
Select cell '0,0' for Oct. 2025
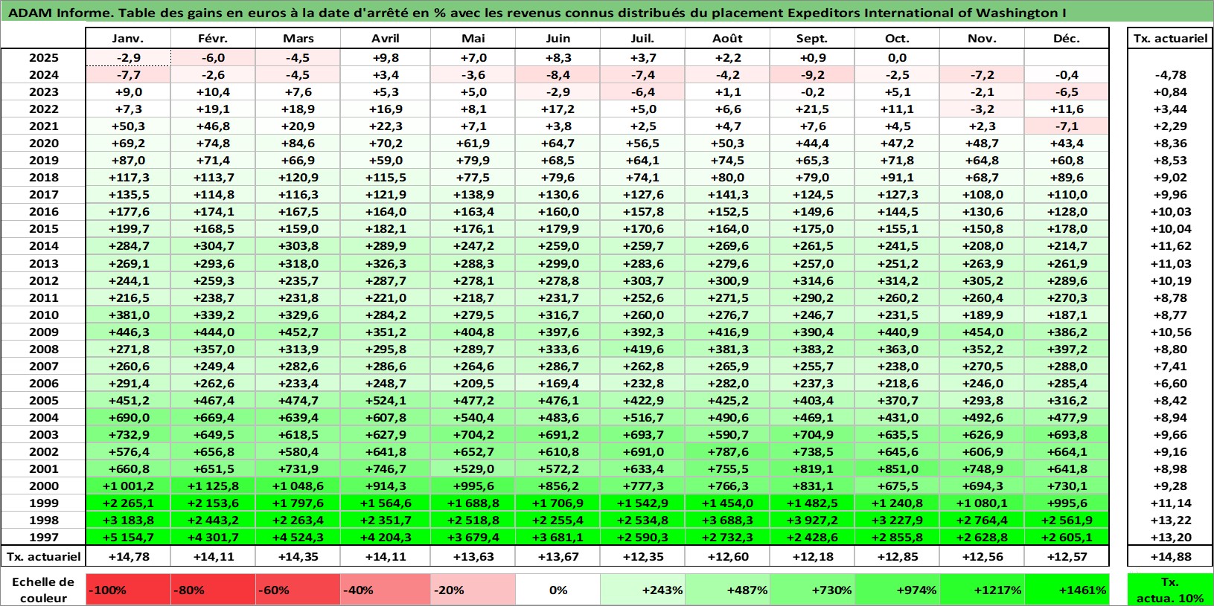click(x=897, y=57)
